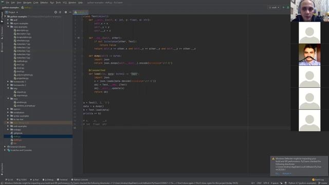Open the Refactor menu
This screenshot has width=329, height=185.
point(44,3)
